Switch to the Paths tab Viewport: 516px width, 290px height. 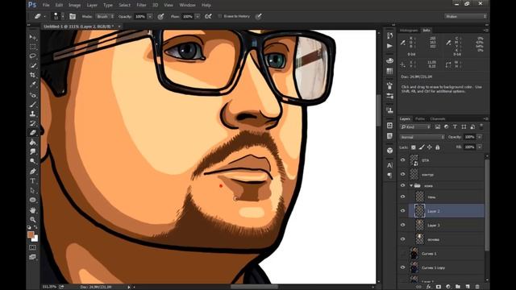420,118
